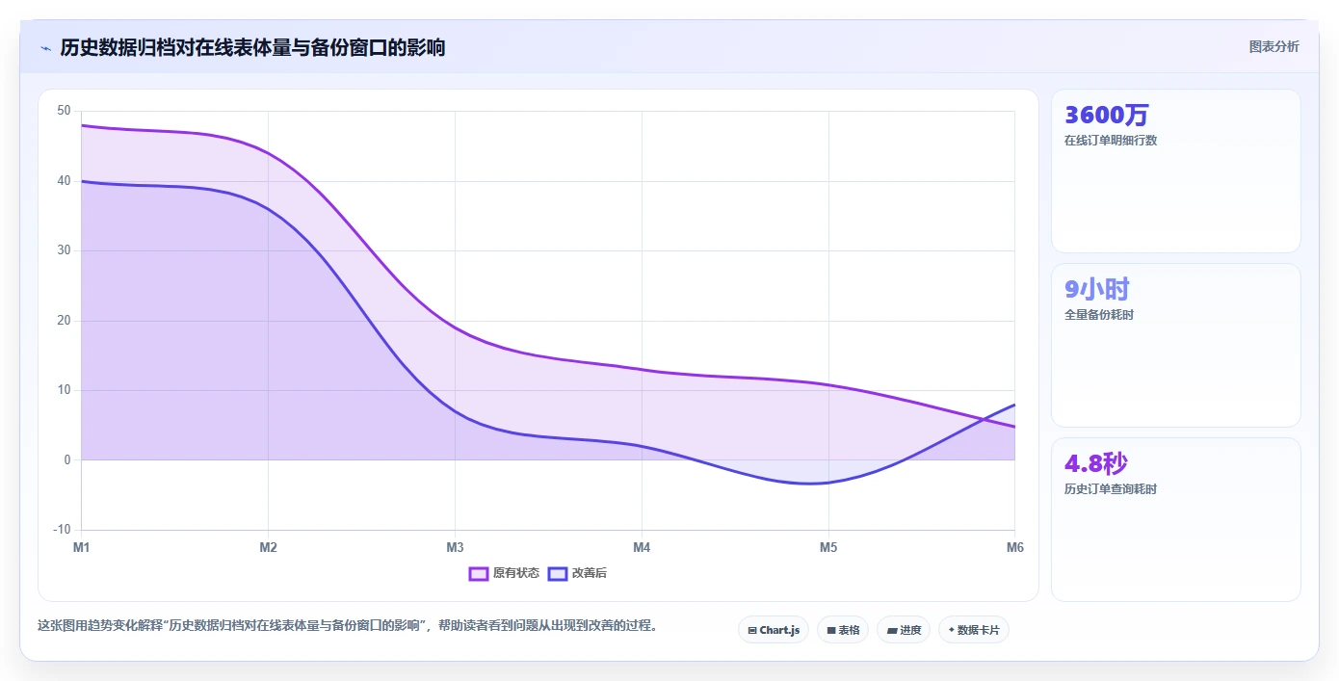1339x681 pixels.
Task: Click the 9小时 metric value
Action: [x=1097, y=289]
